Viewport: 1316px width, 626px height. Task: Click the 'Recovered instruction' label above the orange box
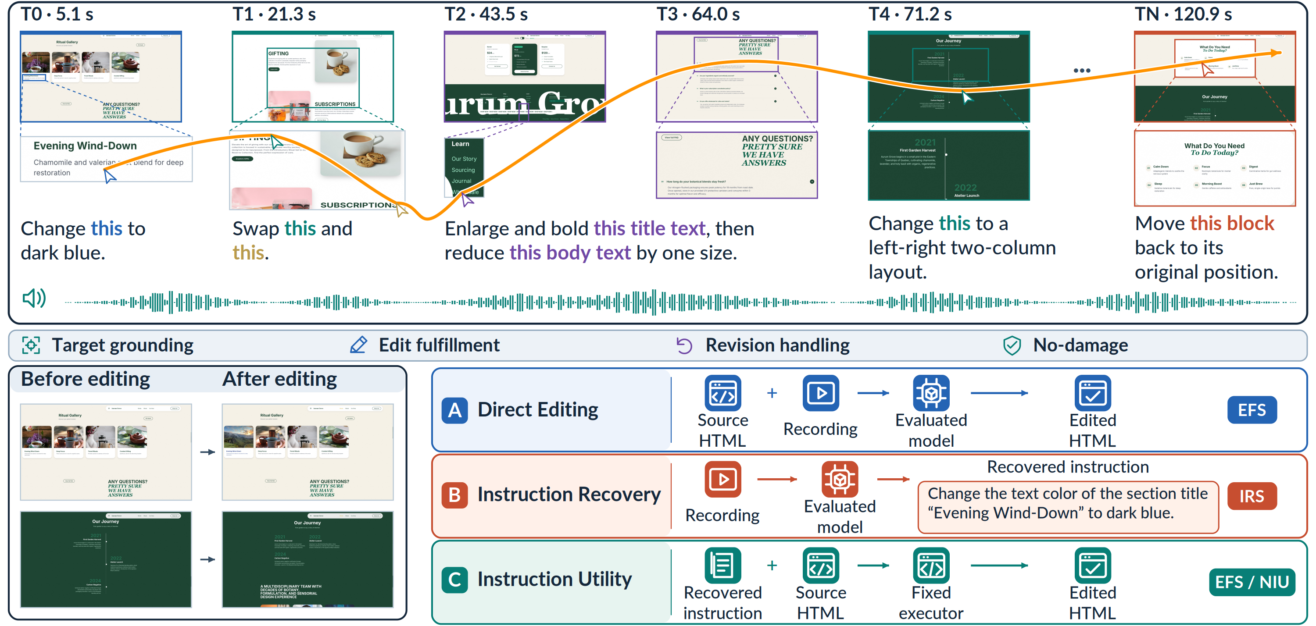[1068, 467]
